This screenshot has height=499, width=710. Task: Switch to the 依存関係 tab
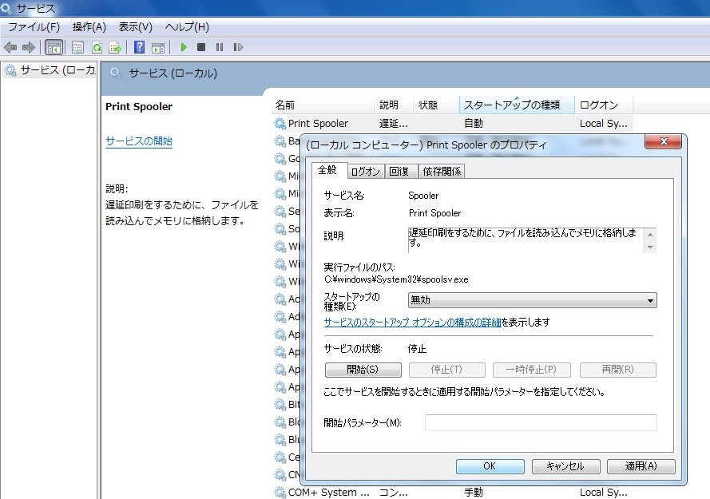[x=442, y=171]
